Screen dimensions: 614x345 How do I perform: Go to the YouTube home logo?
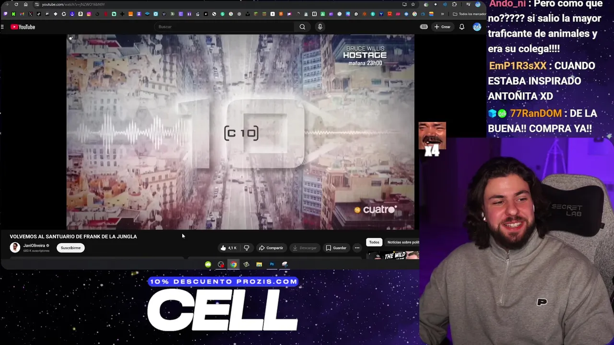click(23, 27)
